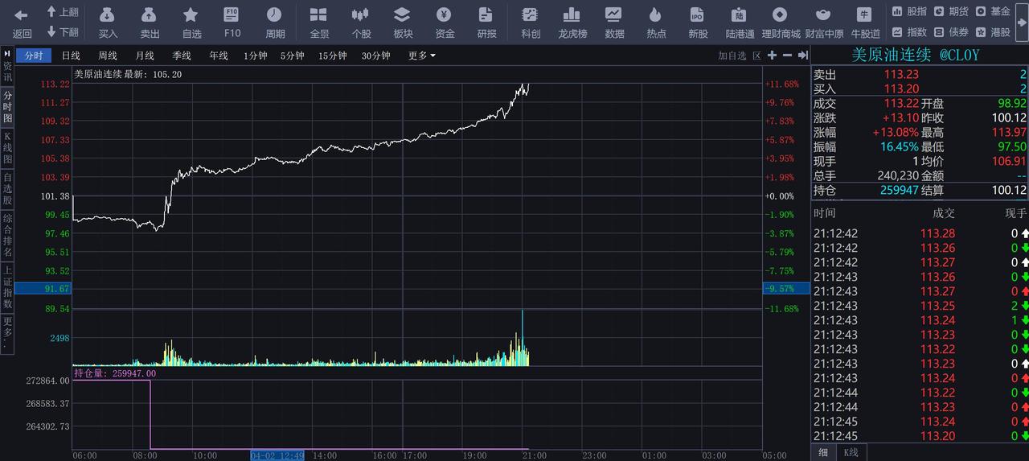Zoom out chart with minus icon

click(787, 56)
